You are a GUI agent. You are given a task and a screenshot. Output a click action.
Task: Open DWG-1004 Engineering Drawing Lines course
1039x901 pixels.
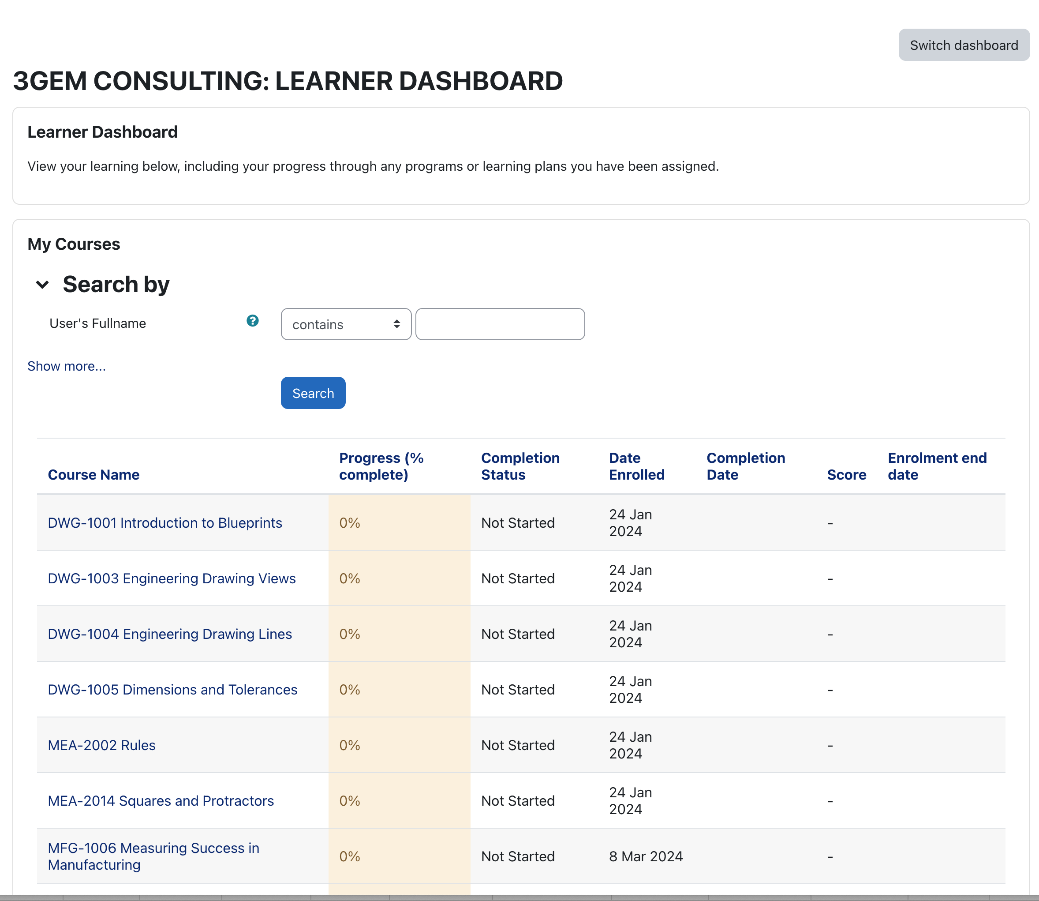tap(170, 634)
